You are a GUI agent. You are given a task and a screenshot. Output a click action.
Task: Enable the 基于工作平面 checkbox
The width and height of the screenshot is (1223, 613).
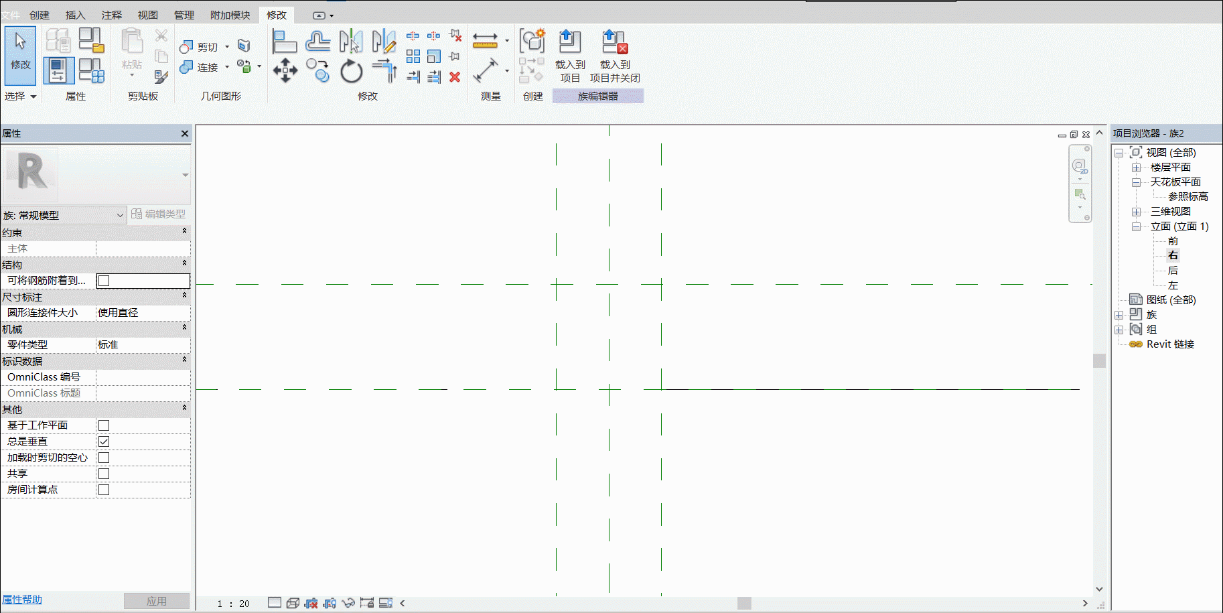click(x=104, y=425)
